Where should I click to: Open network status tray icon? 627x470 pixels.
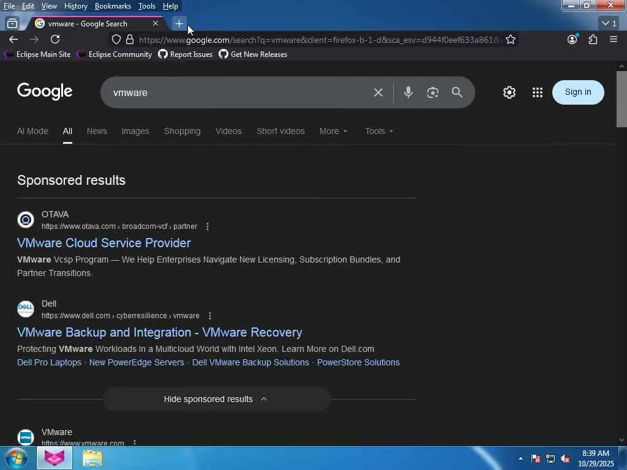pyautogui.click(x=550, y=458)
